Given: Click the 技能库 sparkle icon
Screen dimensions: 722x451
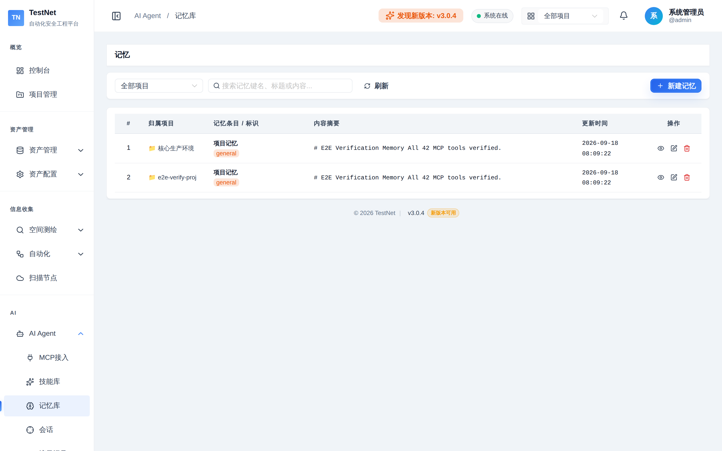Looking at the screenshot, I should click(x=30, y=382).
